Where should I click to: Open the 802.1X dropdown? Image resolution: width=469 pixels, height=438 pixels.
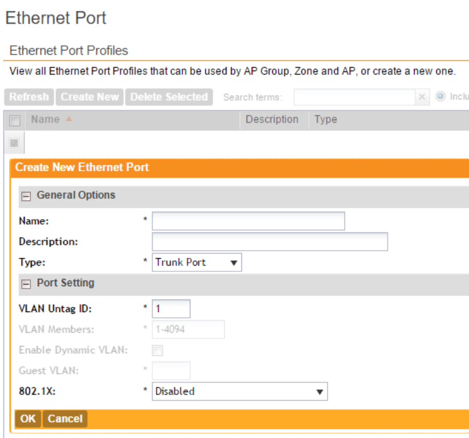click(x=240, y=392)
